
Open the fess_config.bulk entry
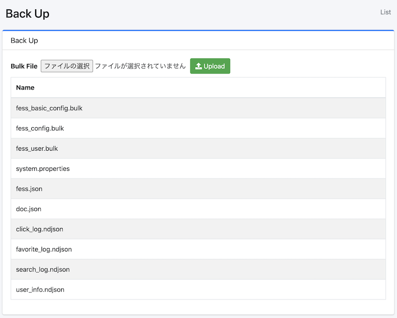tap(40, 128)
